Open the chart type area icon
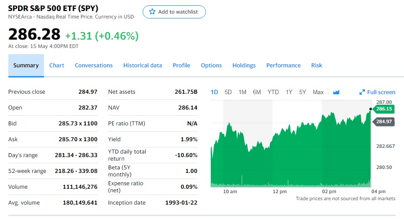Screen dimensions: 404x220 (x=336, y=92)
